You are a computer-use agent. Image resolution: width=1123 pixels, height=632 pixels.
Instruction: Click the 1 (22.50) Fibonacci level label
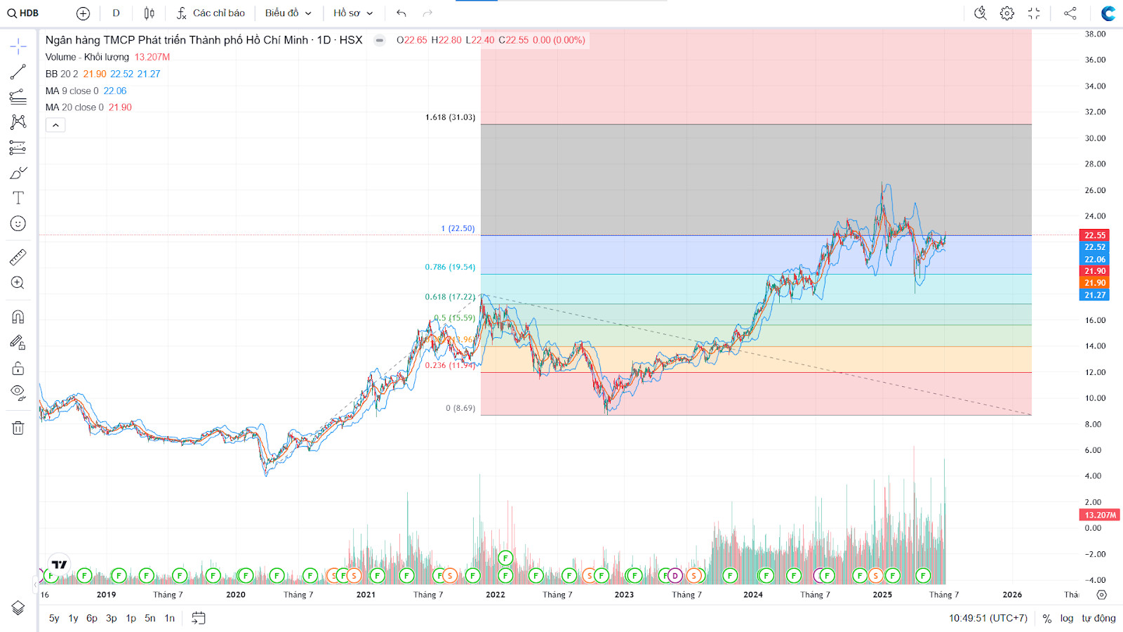(x=458, y=228)
